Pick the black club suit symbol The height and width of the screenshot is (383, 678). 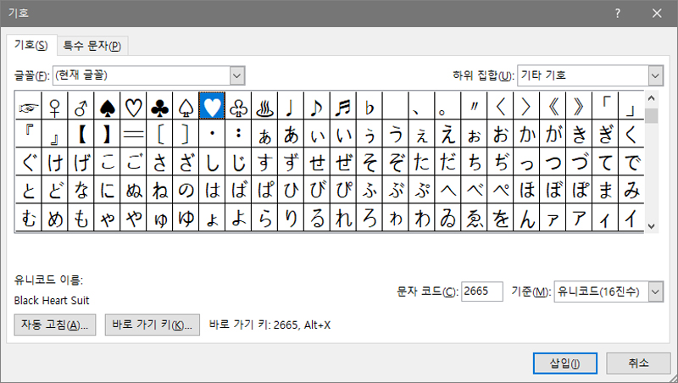(x=159, y=106)
